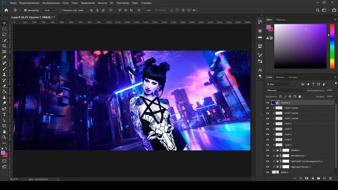Image resolution: width=338 pixels, height=190 pixels.
Task: Select the Frame tool
Action: point(4,52)
